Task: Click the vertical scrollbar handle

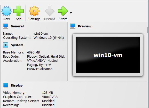Action: coord(148,30)
